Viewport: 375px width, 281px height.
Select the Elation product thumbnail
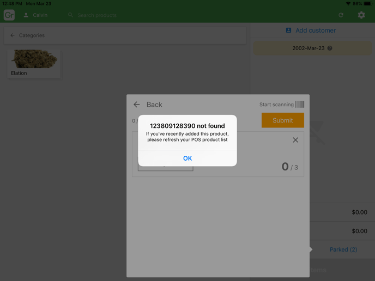tap(34, 59)
